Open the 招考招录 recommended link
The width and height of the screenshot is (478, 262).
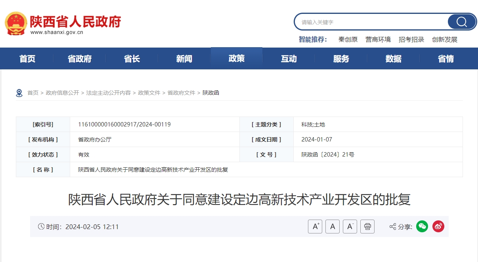[411, 39]
